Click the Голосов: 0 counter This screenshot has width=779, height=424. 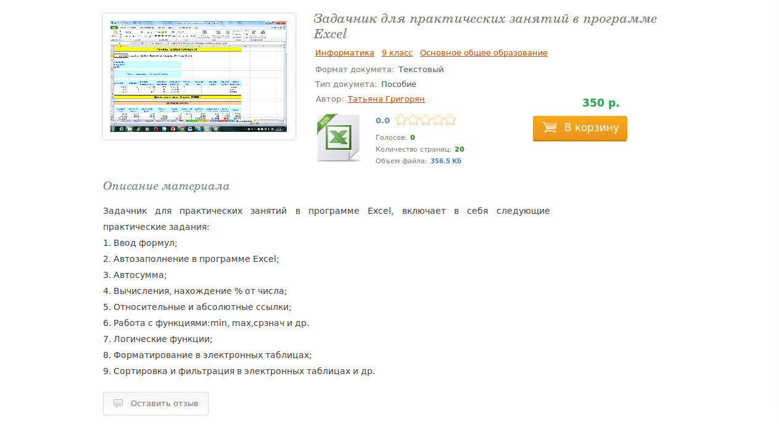pos(395,137)
